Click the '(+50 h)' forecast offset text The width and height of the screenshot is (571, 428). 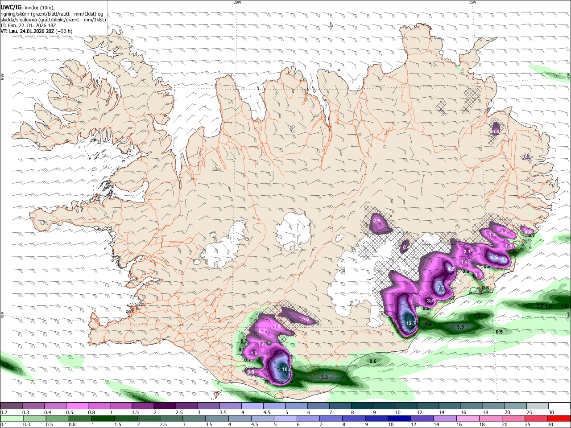[x=64, y=32]
